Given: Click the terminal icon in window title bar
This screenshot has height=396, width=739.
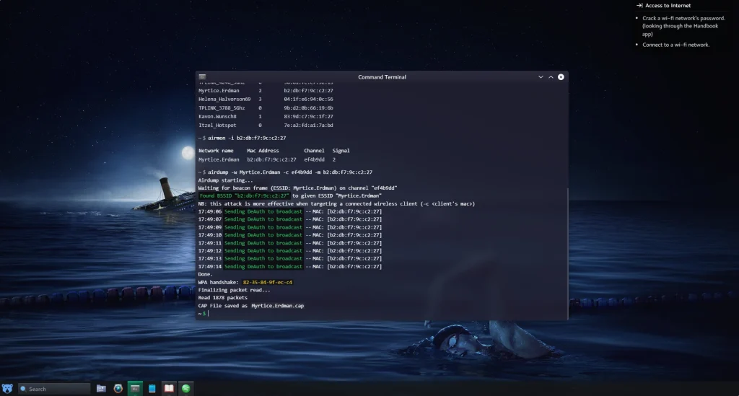Looking at the screenshot, I should pyautogui.click(x=203, y=77).
